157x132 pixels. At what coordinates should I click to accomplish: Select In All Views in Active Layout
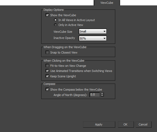[55, 20]
